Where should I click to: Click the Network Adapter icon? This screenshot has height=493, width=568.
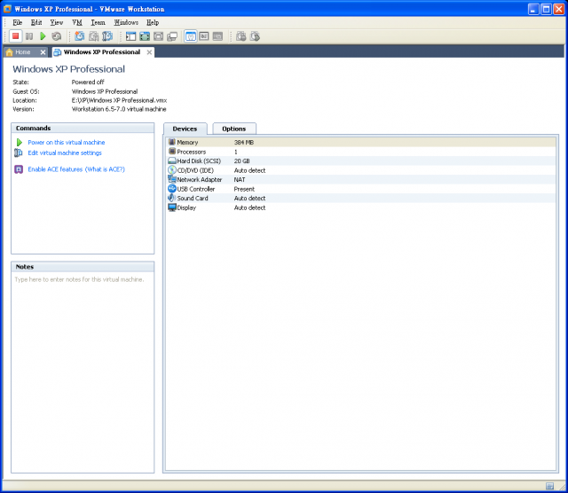(x=172, y=179)
